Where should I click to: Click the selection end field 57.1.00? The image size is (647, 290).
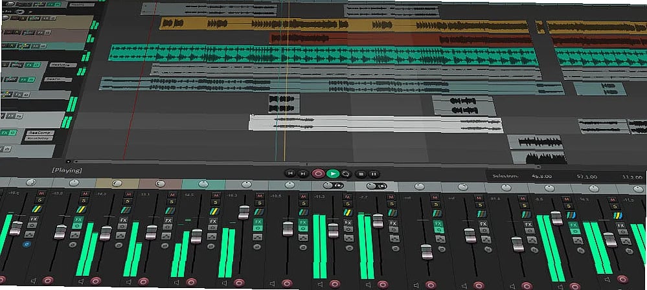pyautogui.click(x=587, y=175)
